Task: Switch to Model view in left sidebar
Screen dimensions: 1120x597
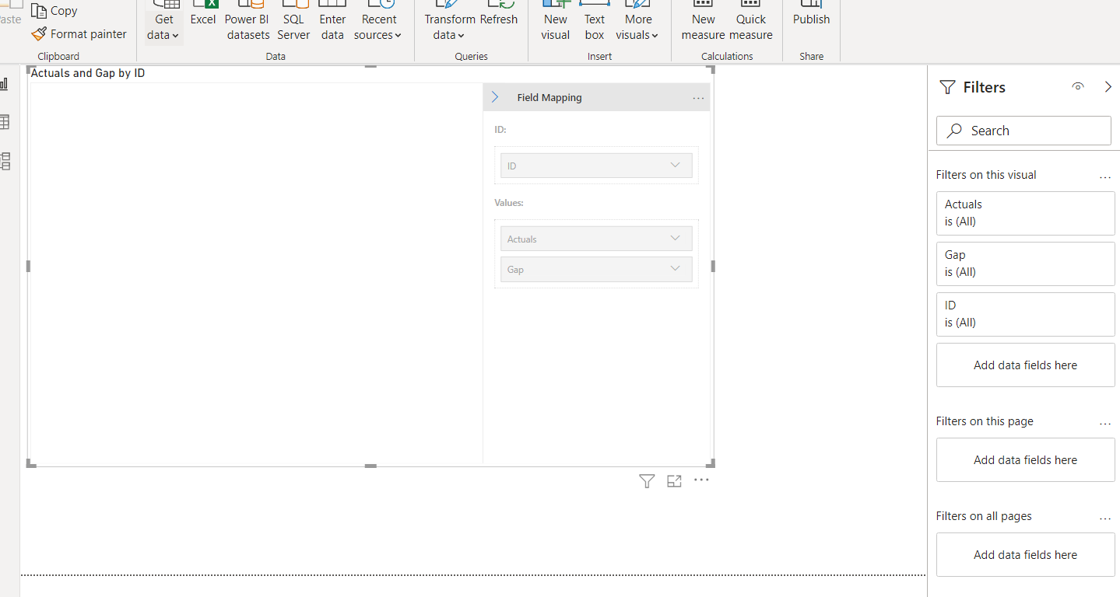Action: [5, 162]
